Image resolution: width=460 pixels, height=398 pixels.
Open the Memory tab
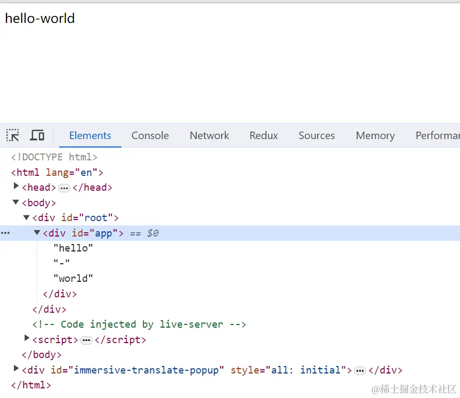point(375,135)
